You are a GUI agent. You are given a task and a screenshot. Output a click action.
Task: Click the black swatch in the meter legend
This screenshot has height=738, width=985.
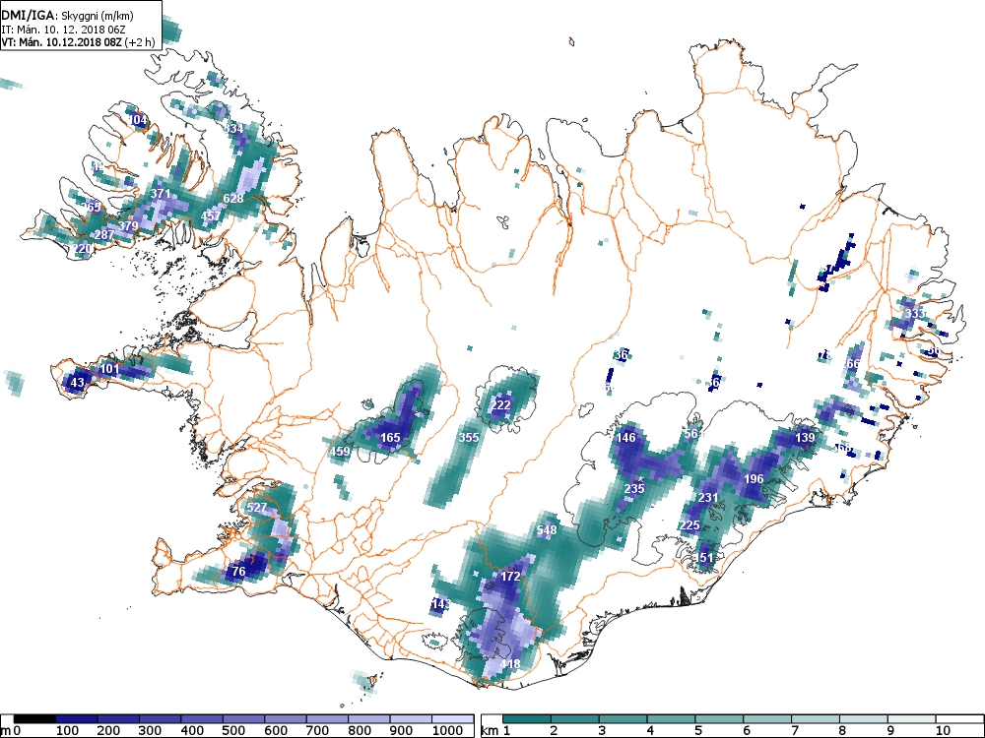[x=34, y=719]
